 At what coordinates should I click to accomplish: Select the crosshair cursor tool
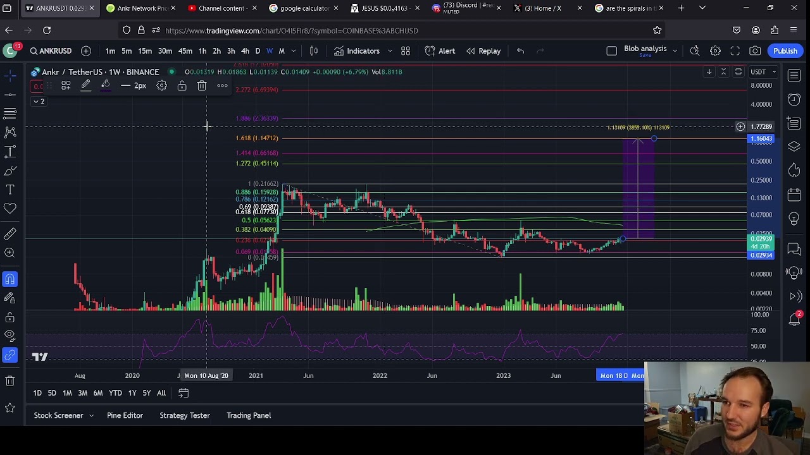tap(10, 76)
